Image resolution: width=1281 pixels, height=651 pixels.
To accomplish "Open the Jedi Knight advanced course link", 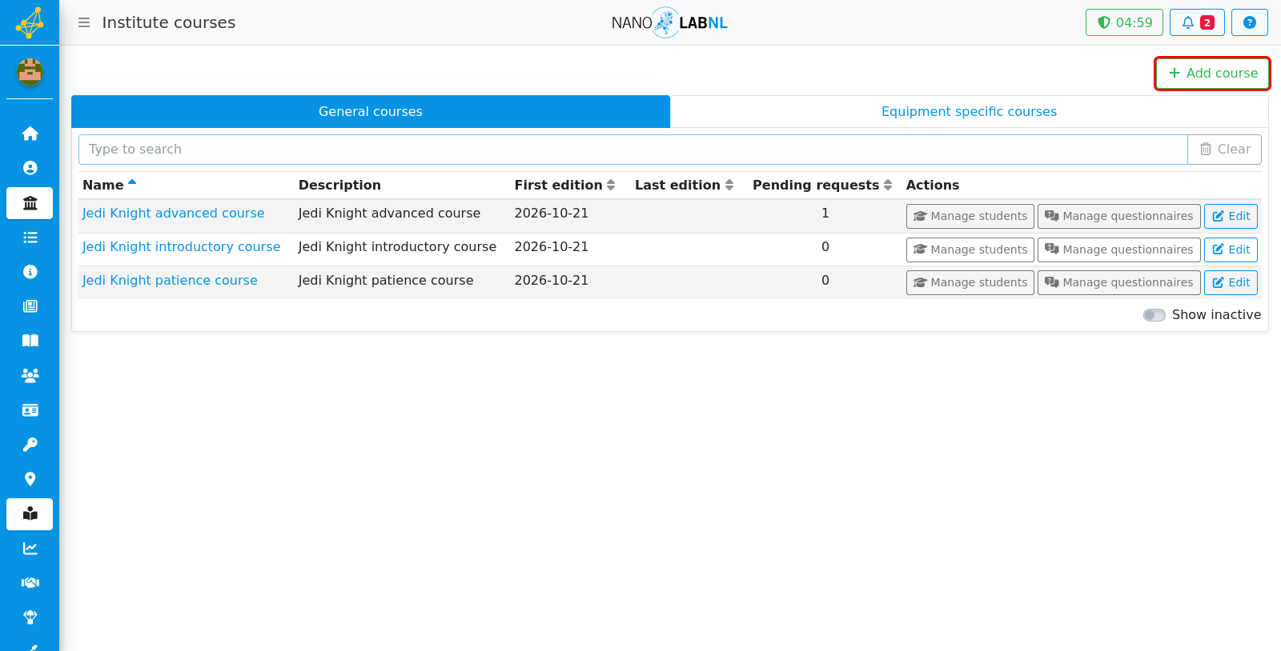I will pos(173,214).
